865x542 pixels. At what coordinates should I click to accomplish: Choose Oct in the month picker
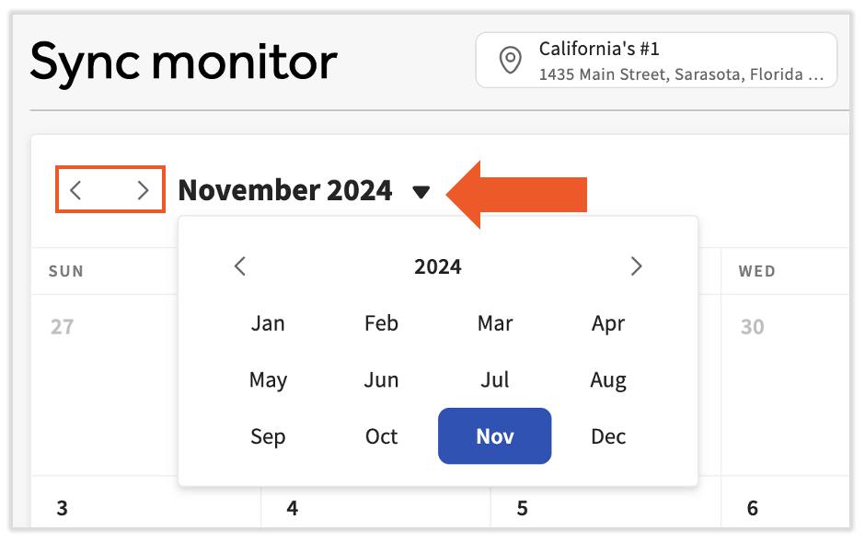point(381,436)
